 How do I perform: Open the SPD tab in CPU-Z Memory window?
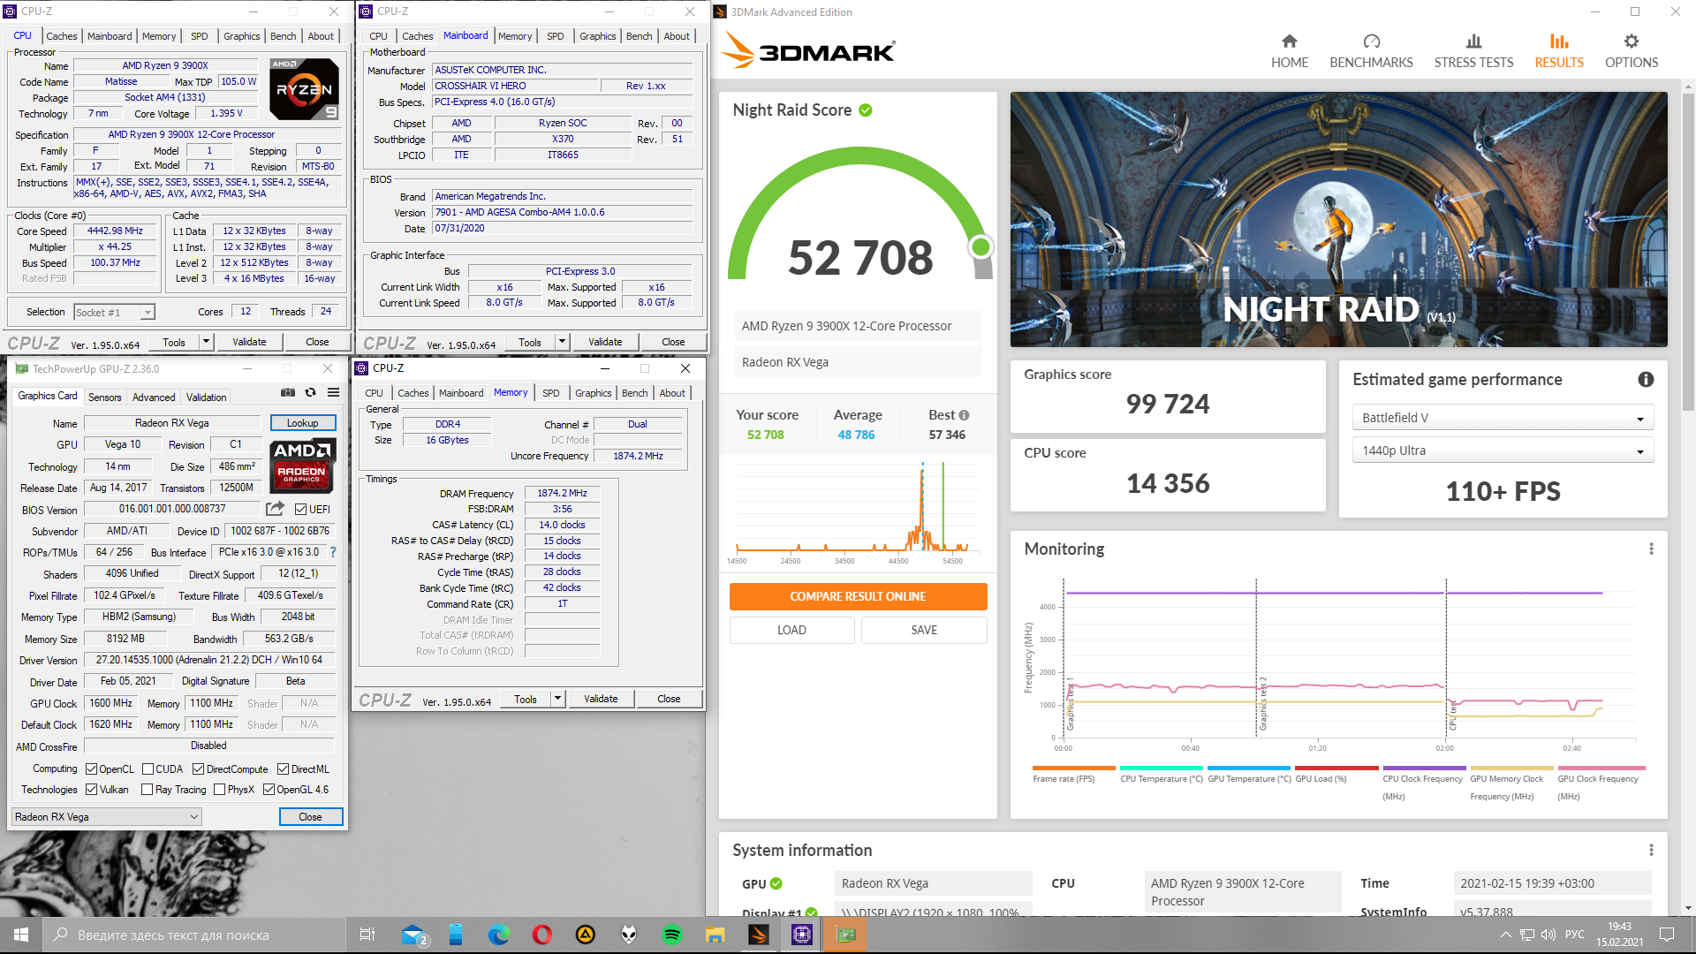pyautogui.click(x=551, y=393)
